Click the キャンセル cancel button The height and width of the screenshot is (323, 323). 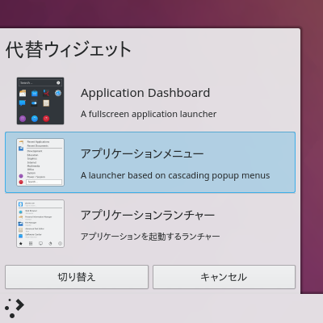[224, 277]
